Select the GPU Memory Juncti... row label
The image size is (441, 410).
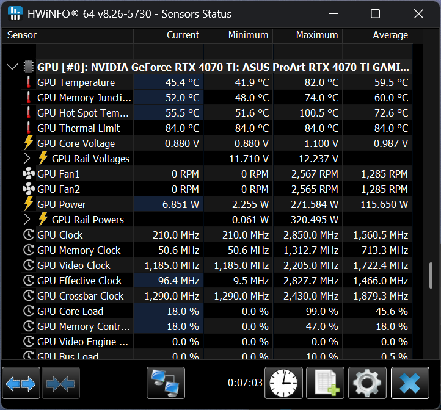(x=84, y=98)
